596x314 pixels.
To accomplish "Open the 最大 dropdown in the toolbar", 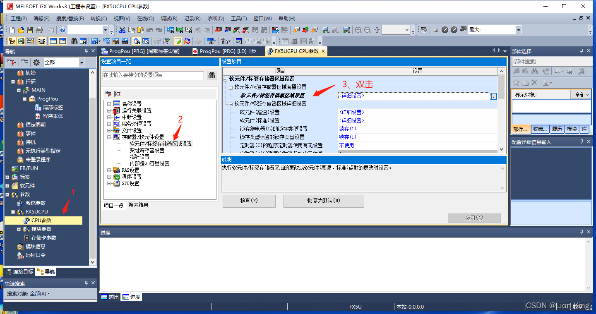I will click(519, 30).
